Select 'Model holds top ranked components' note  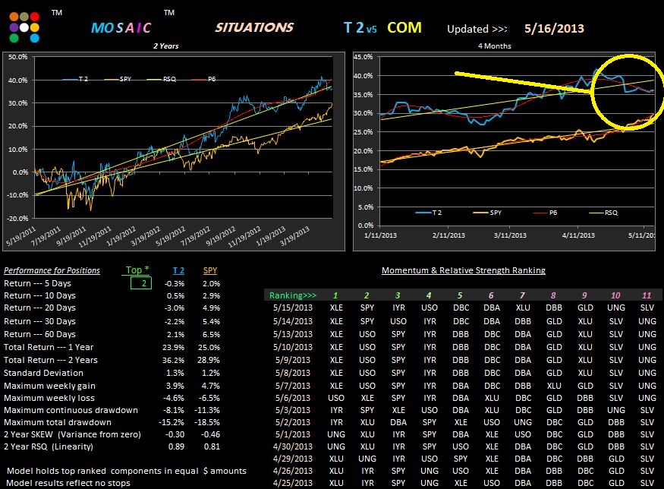click(126, 471)
